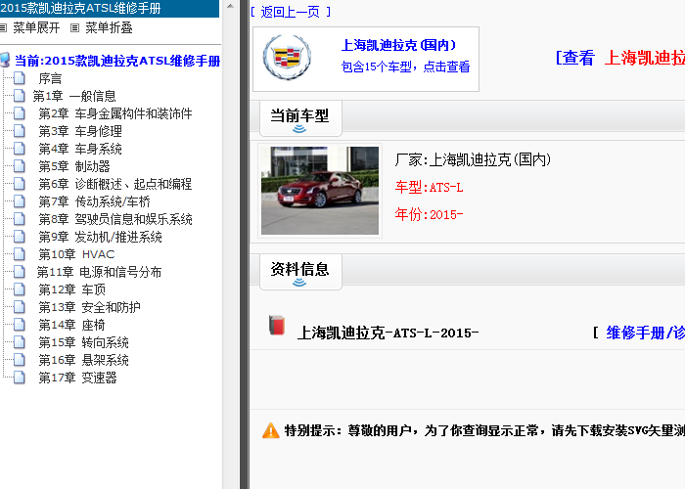
Task: Click the page icon beside 第8章 驾驶员信息和娱乐系统
Action: click(20, 219)
